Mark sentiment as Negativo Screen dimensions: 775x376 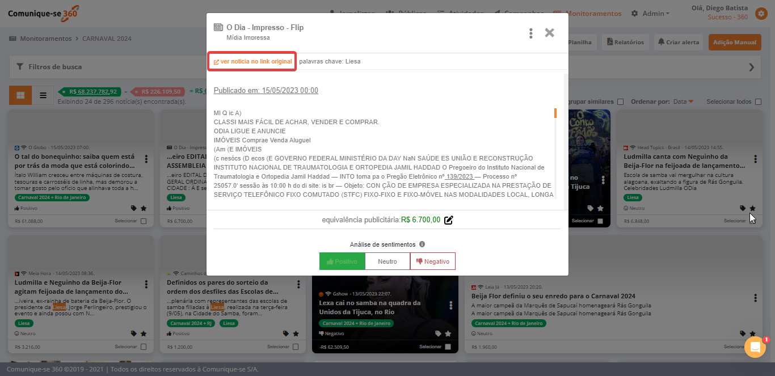point(433,261)
